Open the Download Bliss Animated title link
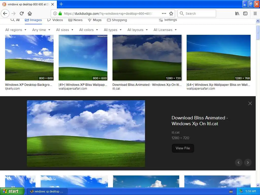Screen dimensions: 260x195 coord(200,121)
